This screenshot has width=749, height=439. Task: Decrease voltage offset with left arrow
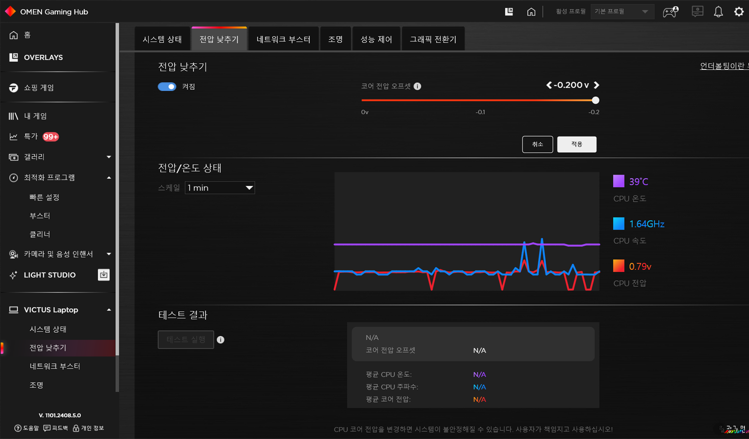pos(549,85)
